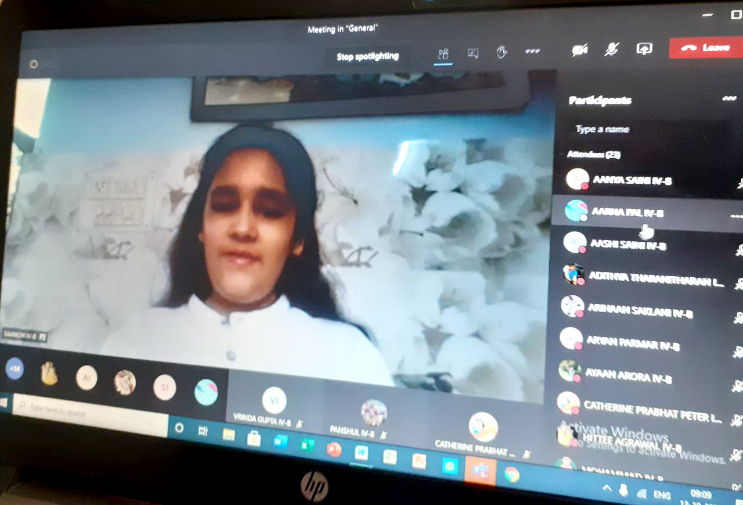The width and height of the screenshot is (743, 505).
Task: Open More actions ellipsis in meeting toolbar
Action: [x=533, y=51]
